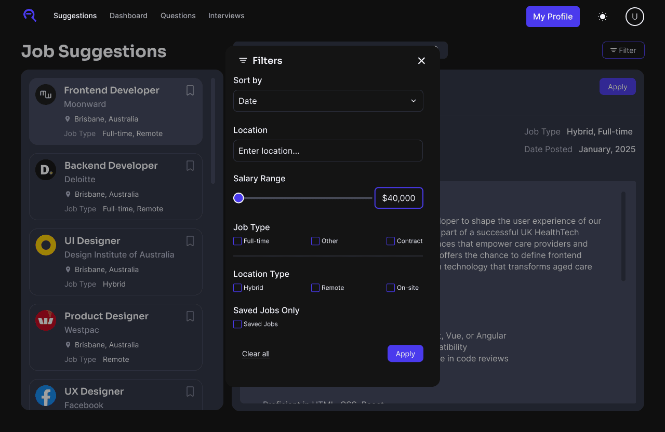Click the Enter location input field

pyautogui.click(x=328, y=151)
